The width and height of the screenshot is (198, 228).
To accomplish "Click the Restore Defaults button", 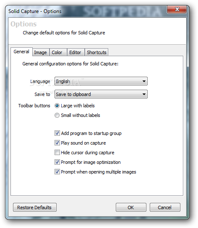I will 35,207.
